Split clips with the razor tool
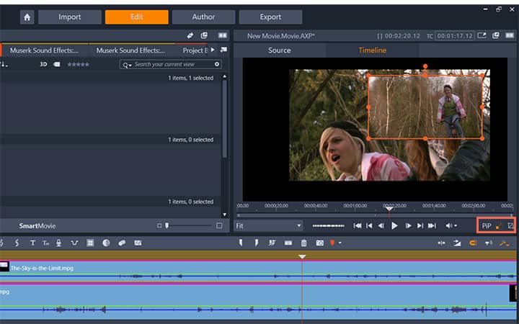 272,243
